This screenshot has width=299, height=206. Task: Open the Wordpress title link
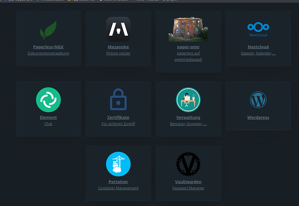point(258,117)
